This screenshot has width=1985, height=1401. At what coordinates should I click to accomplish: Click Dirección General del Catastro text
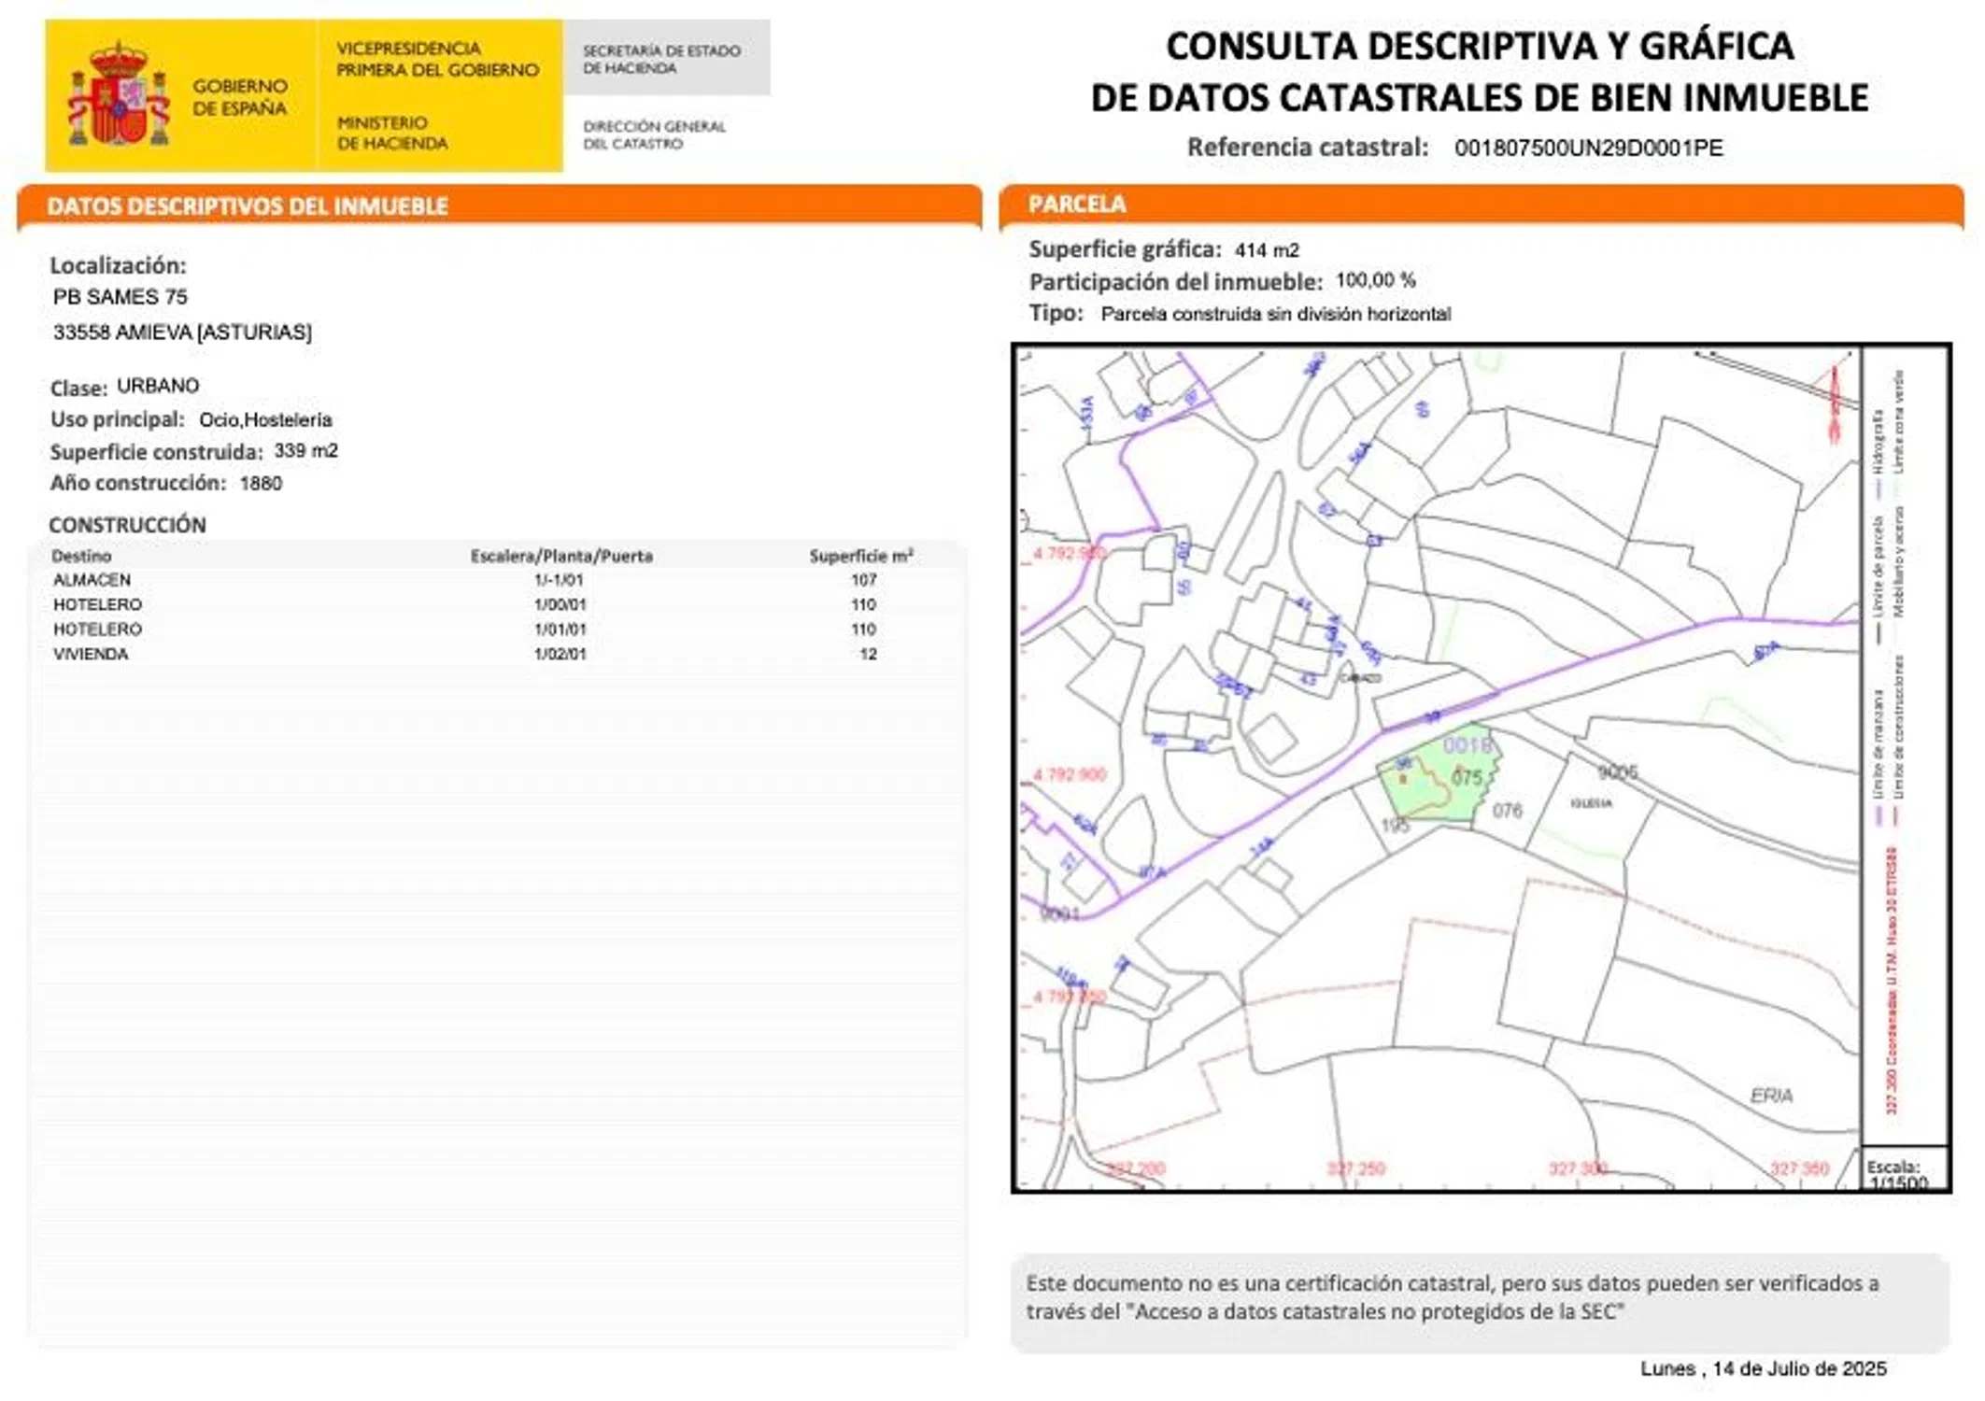point(654,134)
